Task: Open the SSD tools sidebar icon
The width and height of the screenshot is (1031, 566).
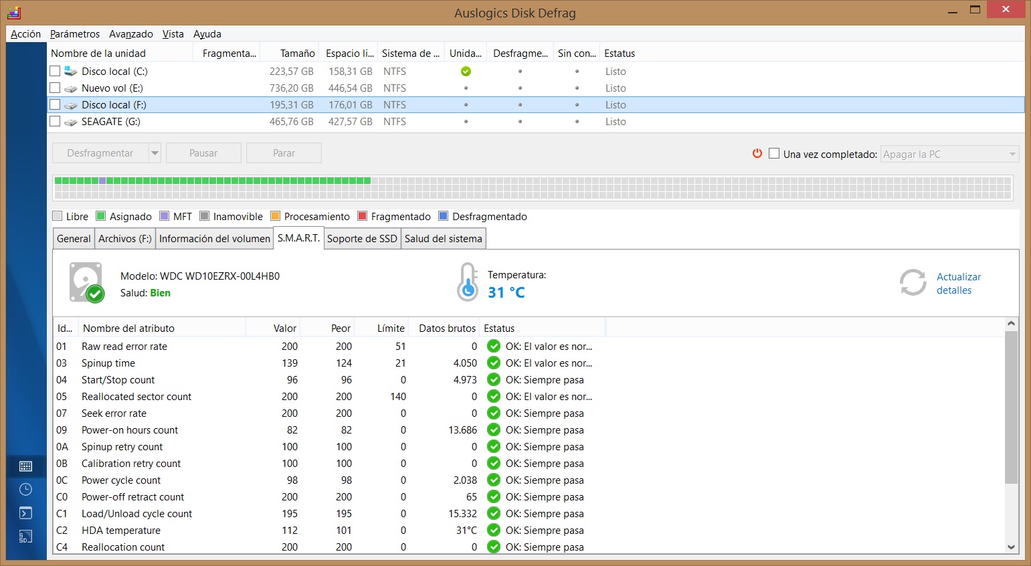Action: click(26, 537)
